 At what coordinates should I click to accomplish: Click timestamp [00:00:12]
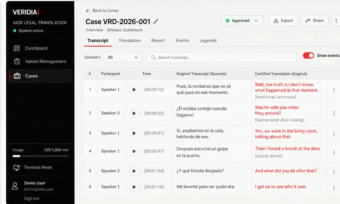(x=154, y=90)
